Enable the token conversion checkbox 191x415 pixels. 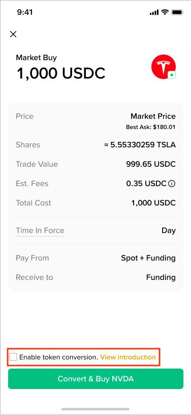tap(13, 357)
